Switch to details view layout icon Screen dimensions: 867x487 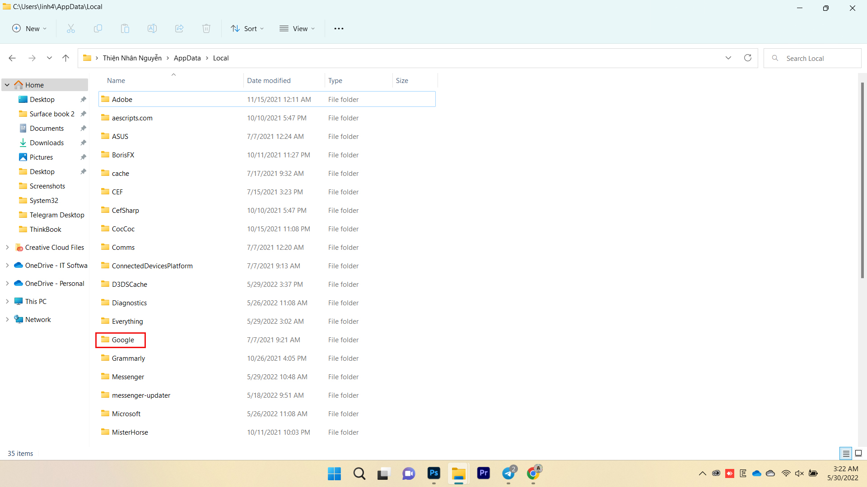846,453
